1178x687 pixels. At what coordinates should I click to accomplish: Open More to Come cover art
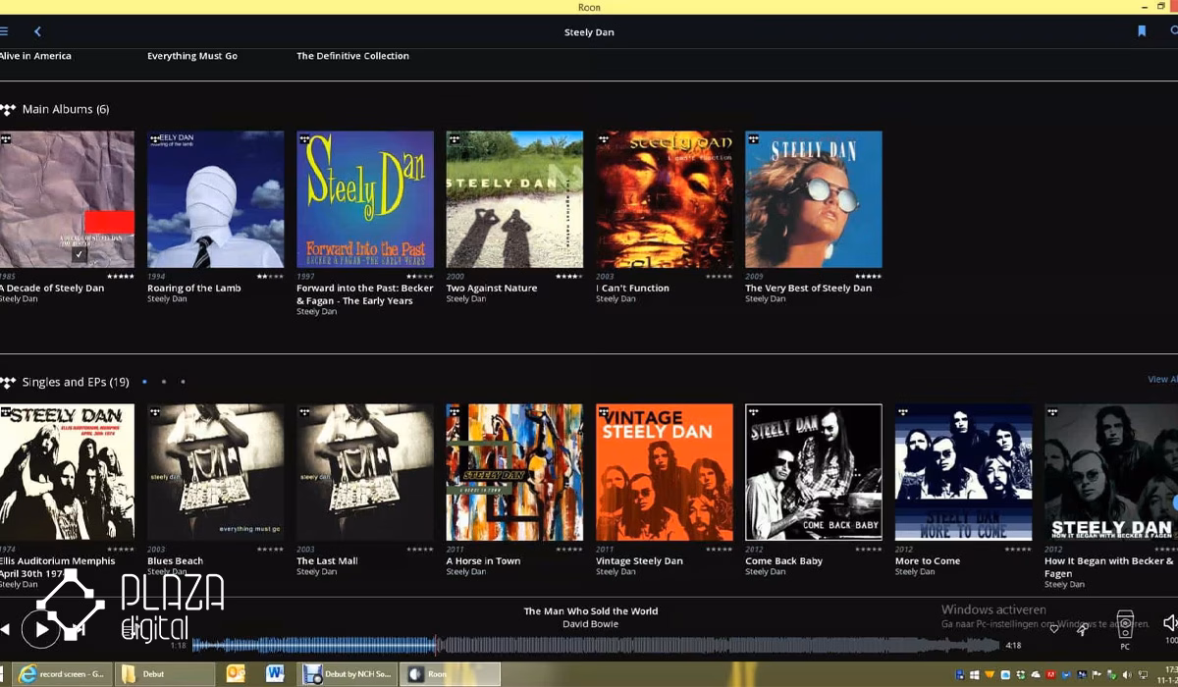963,472
